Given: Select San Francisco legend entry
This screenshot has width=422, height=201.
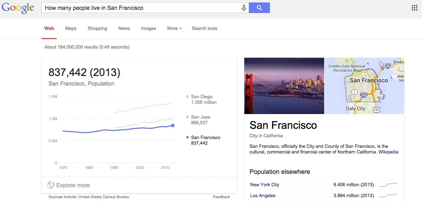Looking at the screenshot, I should coord(203,140).
